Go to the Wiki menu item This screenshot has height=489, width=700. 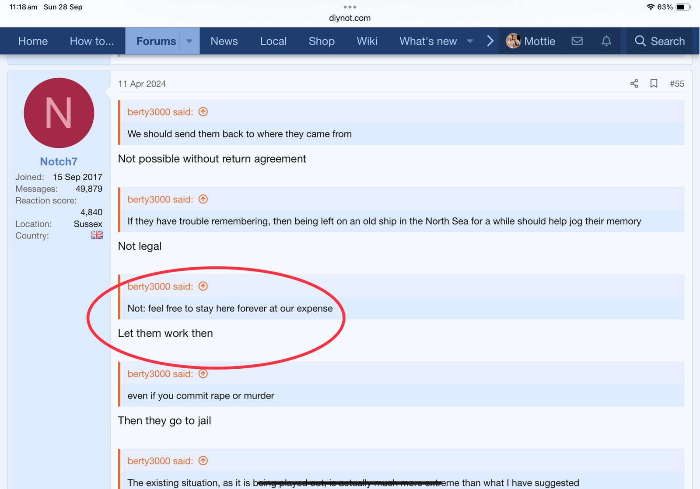(367, 41)
